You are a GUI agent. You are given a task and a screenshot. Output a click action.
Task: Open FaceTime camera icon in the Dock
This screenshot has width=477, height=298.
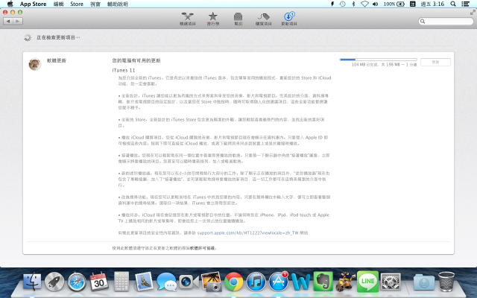[189, 282]
